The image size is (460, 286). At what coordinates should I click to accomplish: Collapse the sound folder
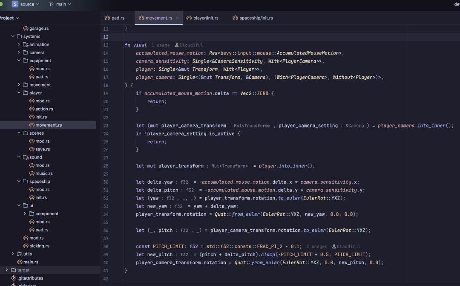coord(19,157)
